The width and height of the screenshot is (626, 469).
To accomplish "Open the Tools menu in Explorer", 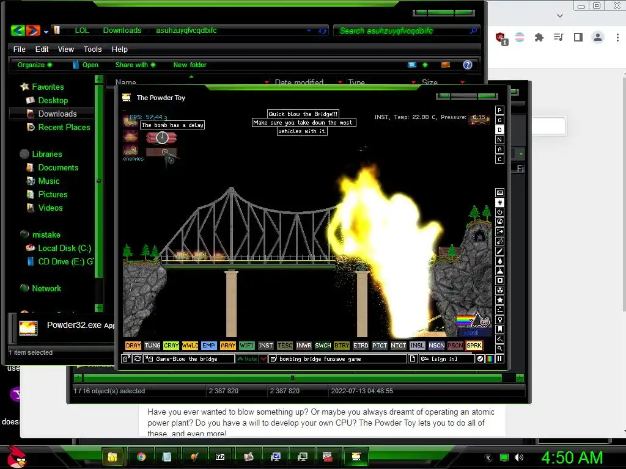I will (x=92, y=49).
